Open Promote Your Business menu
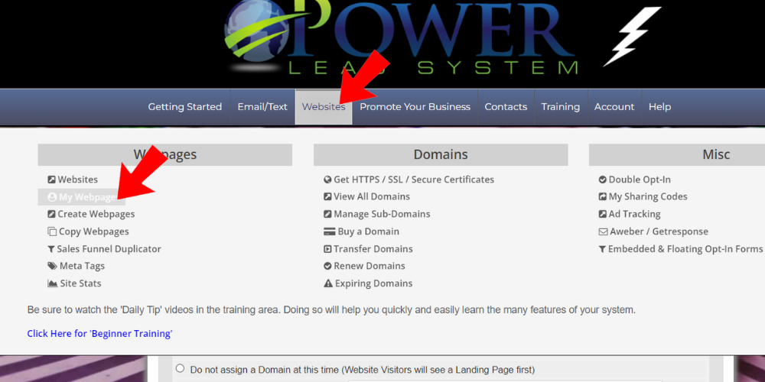765x382 pixels. coord(415,107)
